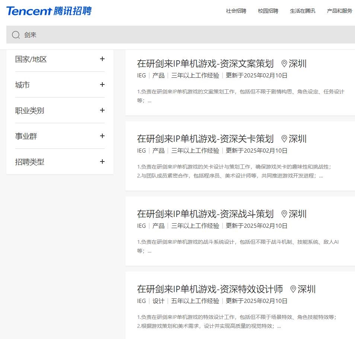Image resolution: width=355 pixels, height=339 pixels.
Task: Click location pin icon of 资深战斗策划 job
Action: [x=284, y=214]
